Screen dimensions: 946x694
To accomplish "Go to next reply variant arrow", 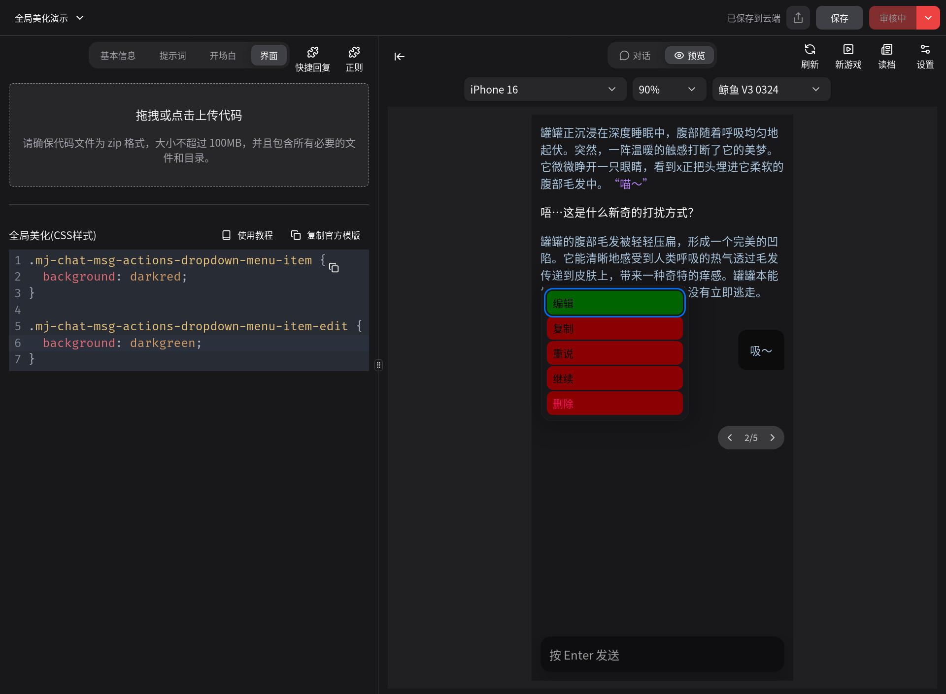I will 772,438.
